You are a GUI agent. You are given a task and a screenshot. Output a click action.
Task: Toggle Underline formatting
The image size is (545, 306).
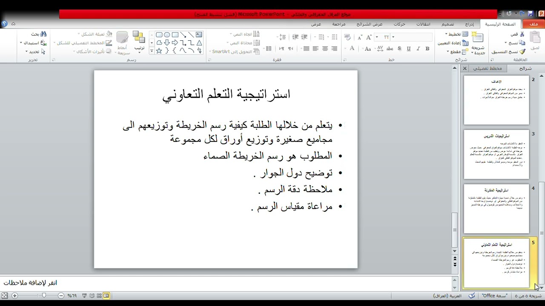(x=409, y=49)
